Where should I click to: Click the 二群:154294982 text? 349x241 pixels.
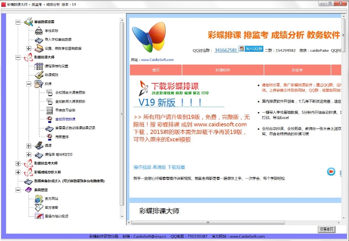280,50
